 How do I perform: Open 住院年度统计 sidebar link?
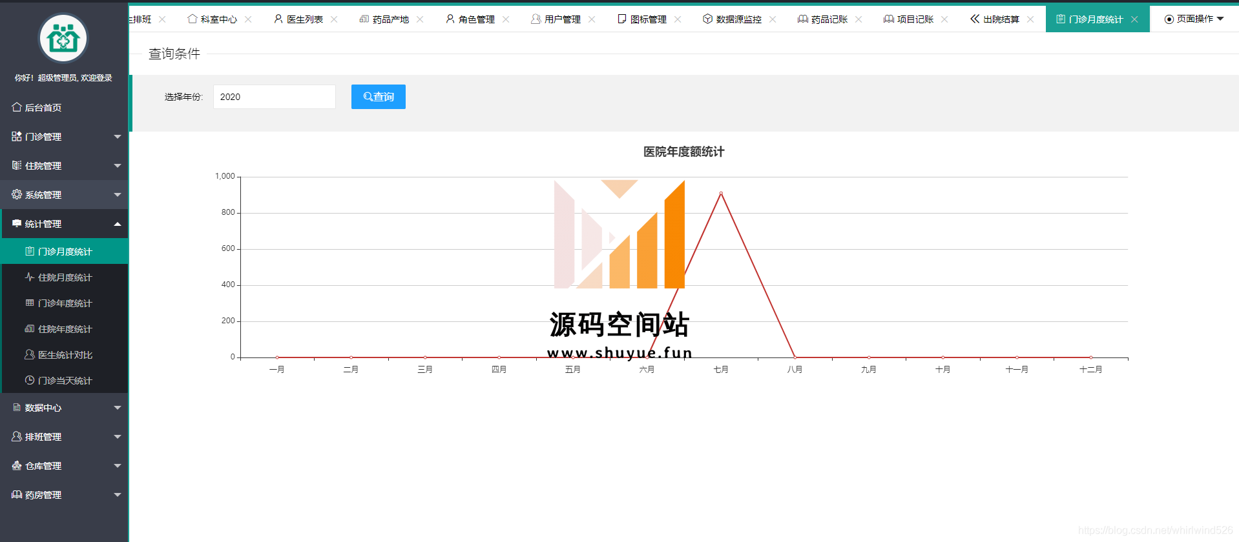pos(65,329)
